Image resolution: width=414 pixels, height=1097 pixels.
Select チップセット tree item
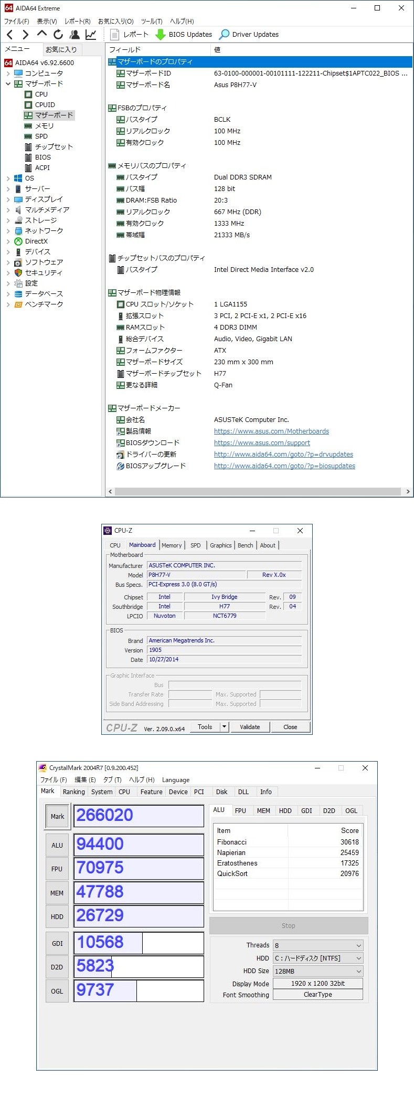[x=54, y=147]
